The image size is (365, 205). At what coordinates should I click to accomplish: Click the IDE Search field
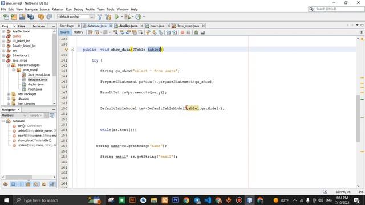point(336,9)
